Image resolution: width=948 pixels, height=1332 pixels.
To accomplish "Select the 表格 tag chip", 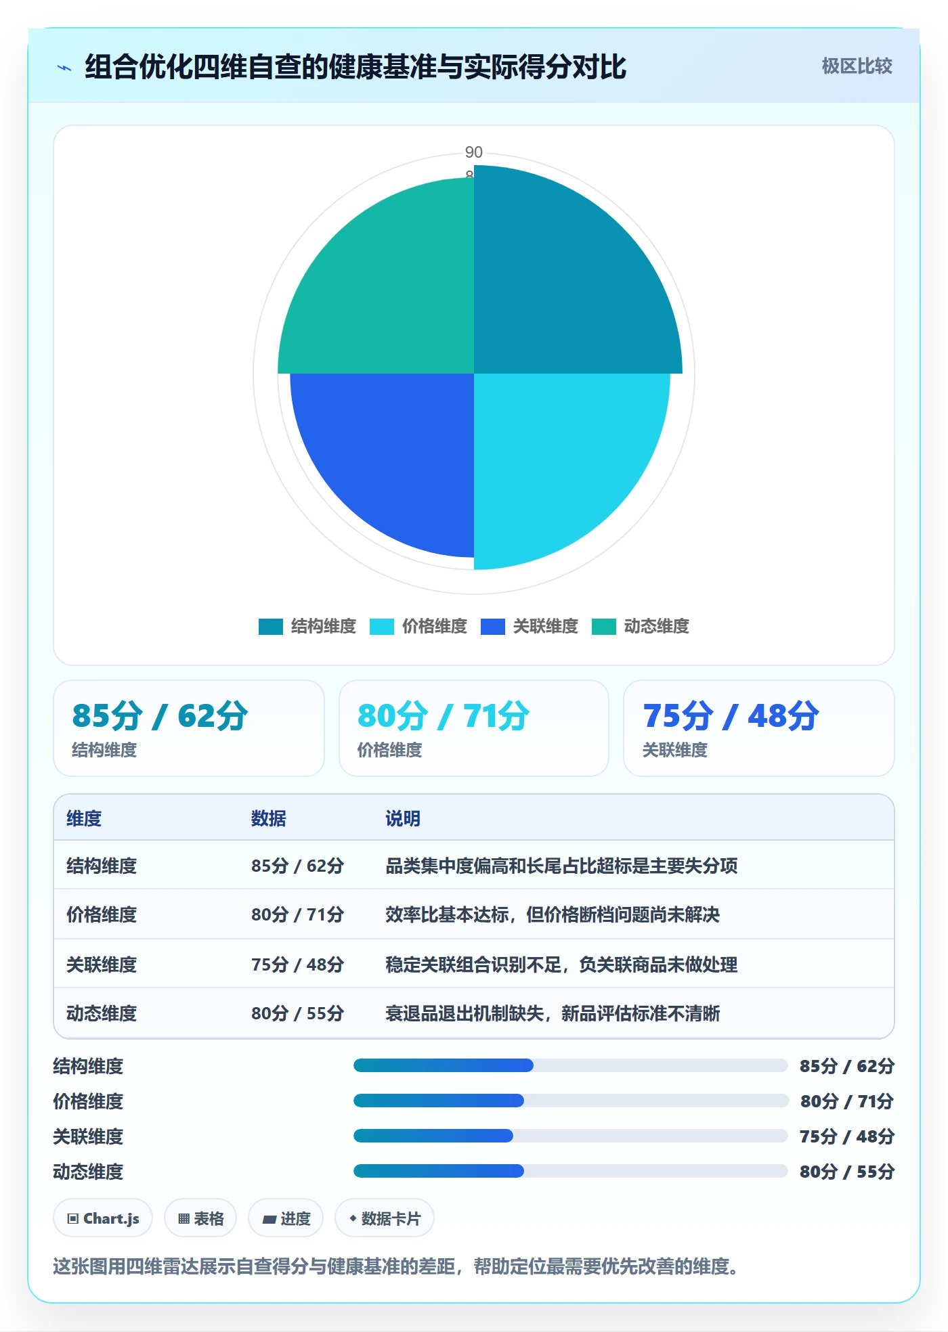I will pyautogui.click(x=200, y=1218).
